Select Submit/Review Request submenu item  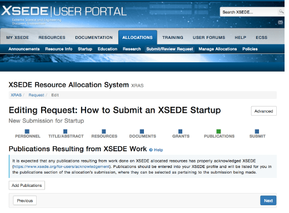pyautogui.click(x=170, y=49)
